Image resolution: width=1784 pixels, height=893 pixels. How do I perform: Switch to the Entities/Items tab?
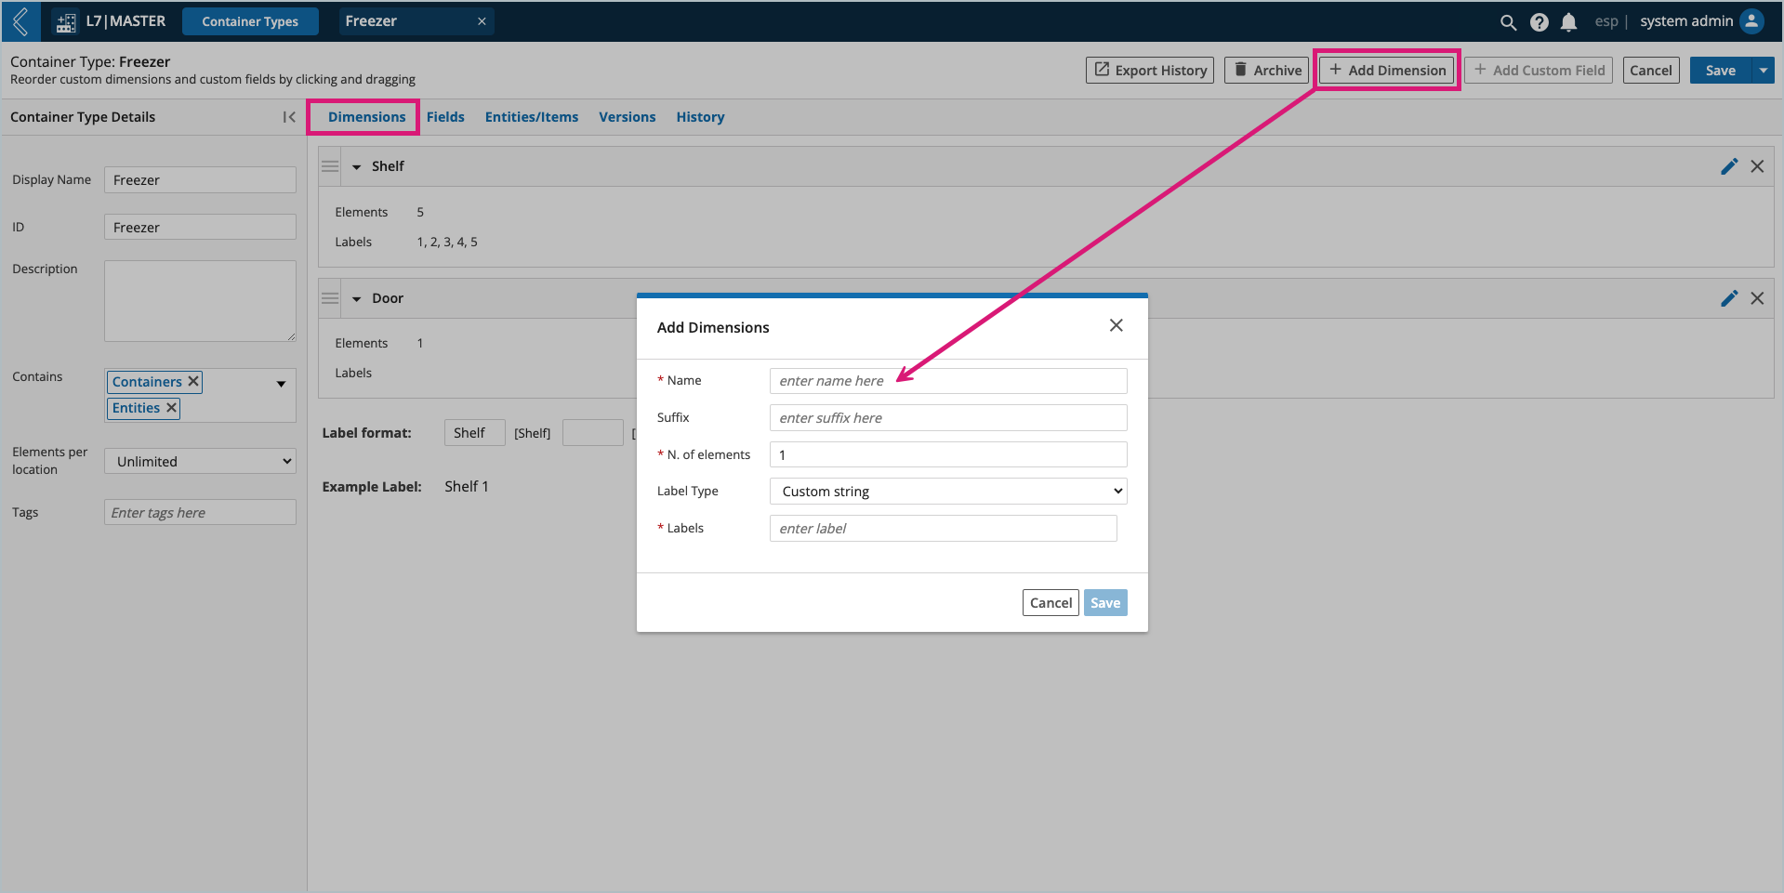[x=532, y=117]
